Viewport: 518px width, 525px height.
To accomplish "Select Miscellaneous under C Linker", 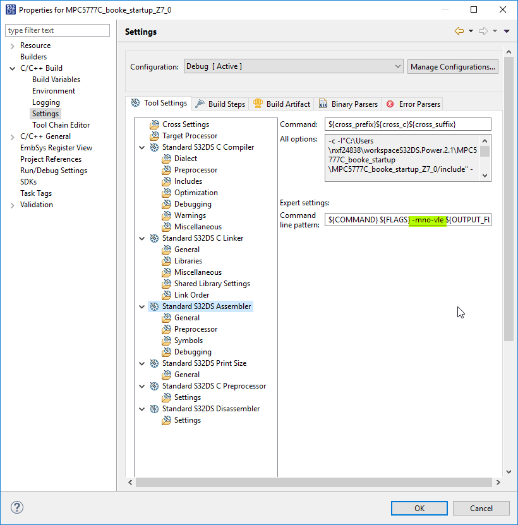I will [x=198, y=272].
